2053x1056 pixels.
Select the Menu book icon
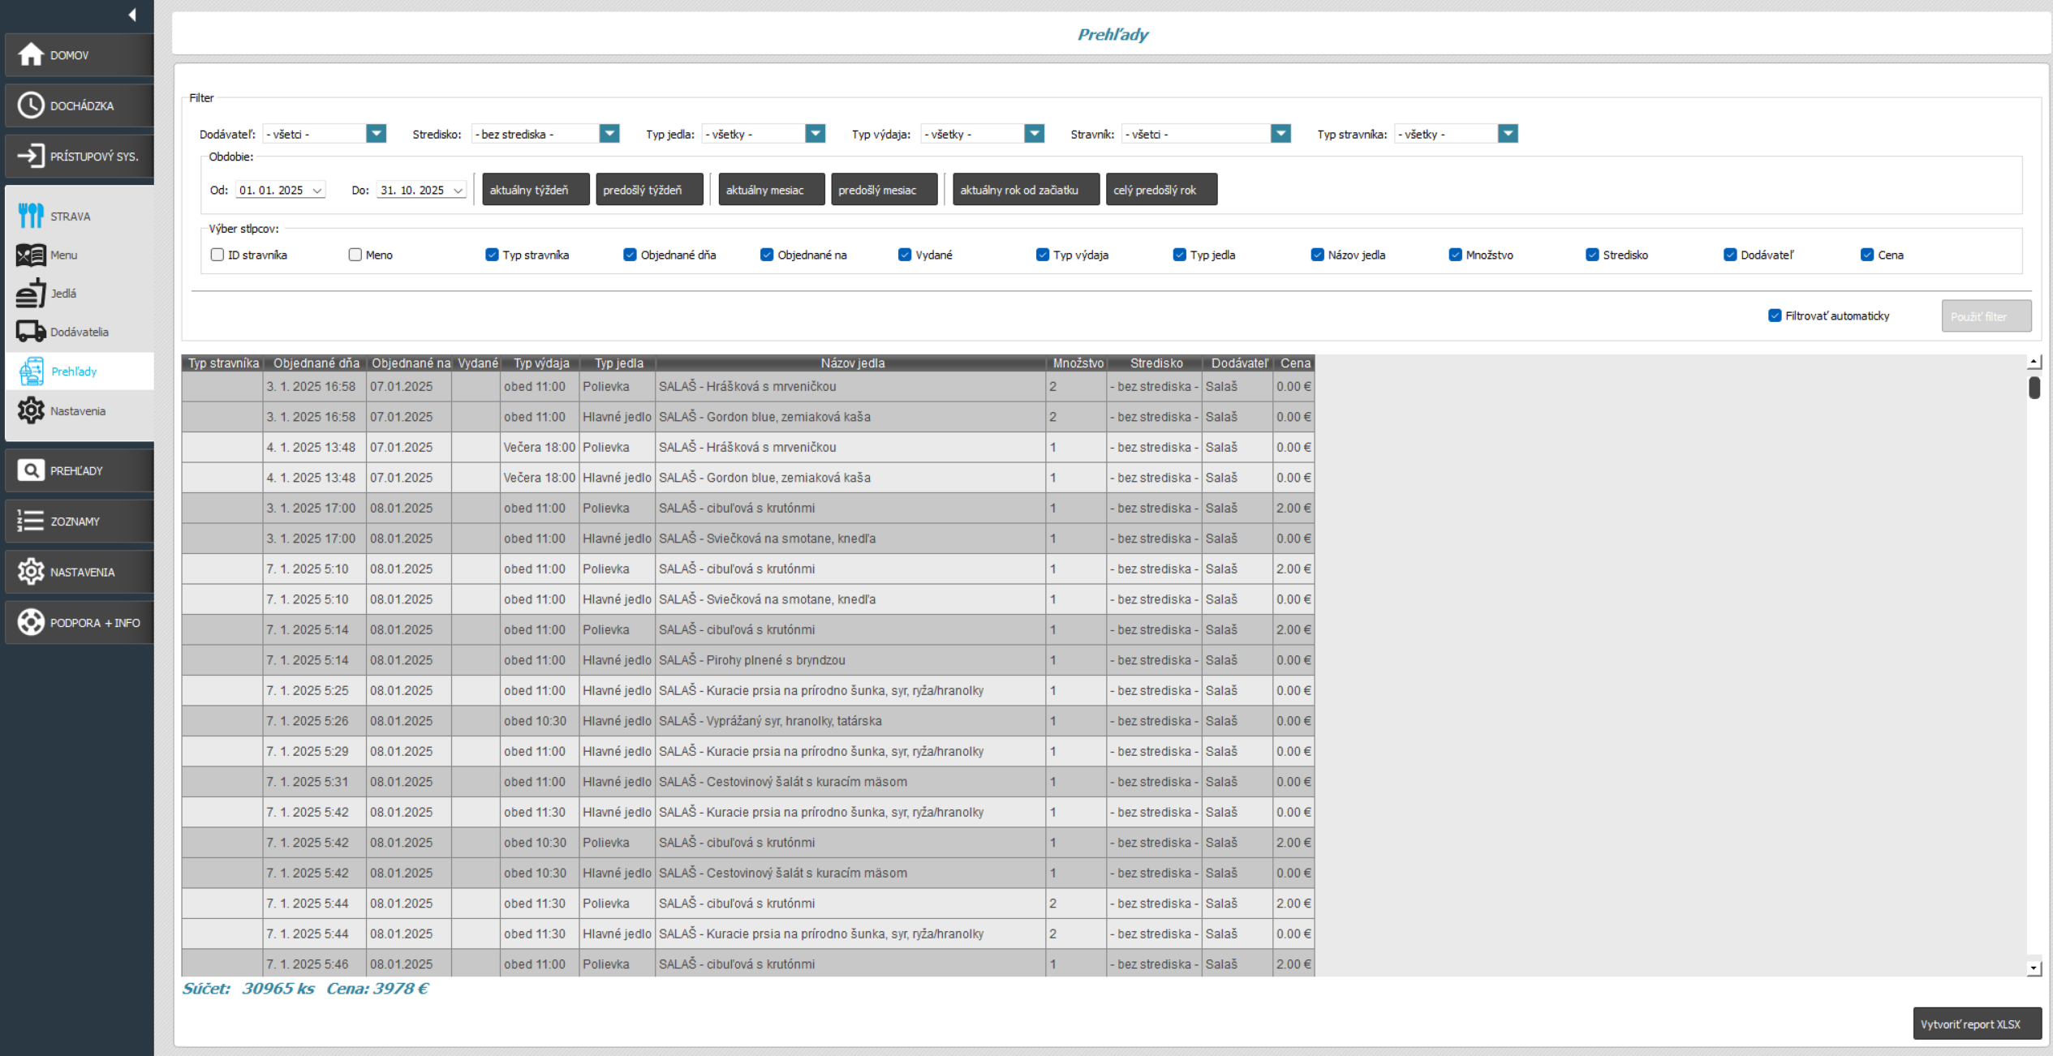(31, 255)
